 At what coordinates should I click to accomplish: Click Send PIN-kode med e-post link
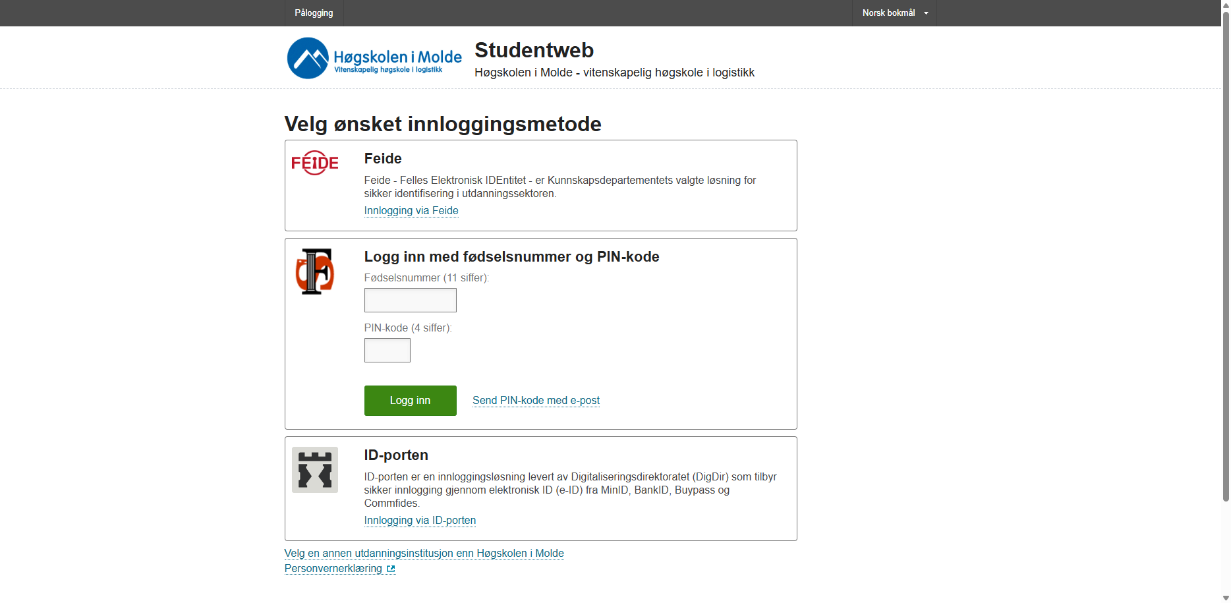[x=536, y=401]
